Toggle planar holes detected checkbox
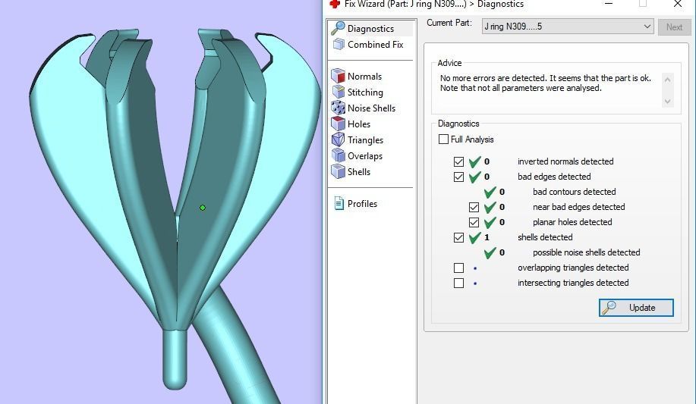This screenshot has width=696, height=404. [x=474, y=222]
